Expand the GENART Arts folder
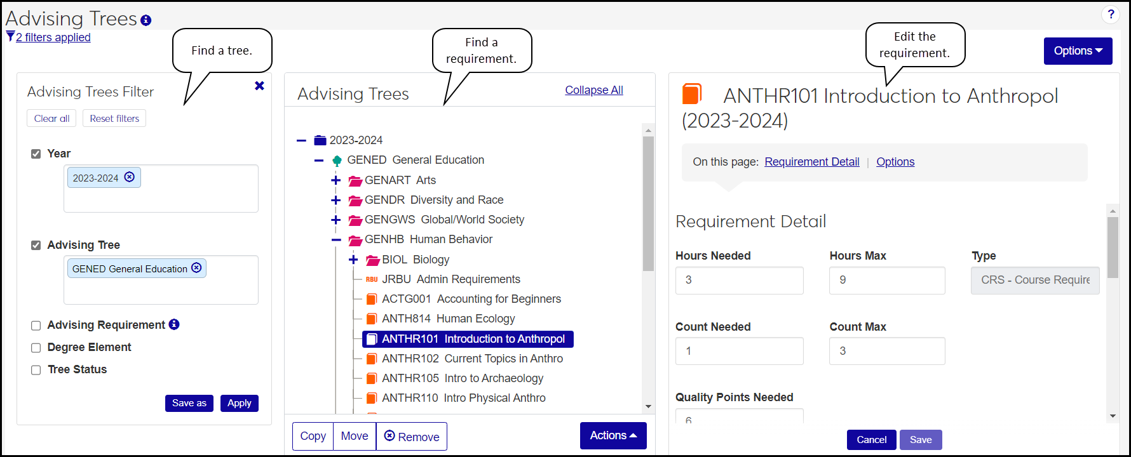Image resolution: width=1131 pixels, height=457 pixels. 336,180
